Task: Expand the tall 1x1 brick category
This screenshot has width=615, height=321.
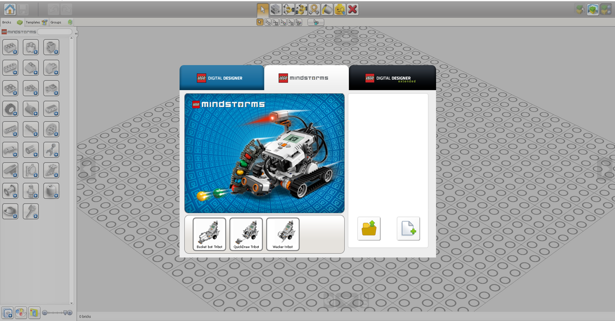Action: point(31,47)
